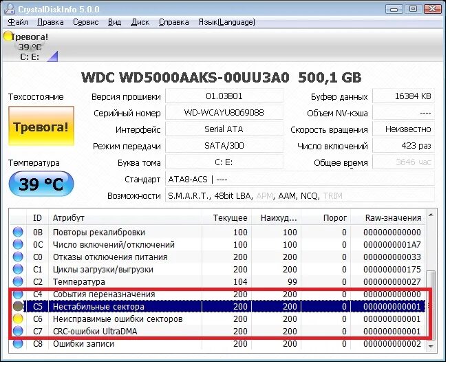Click the status circle of row C7

(x=18, y=331)
